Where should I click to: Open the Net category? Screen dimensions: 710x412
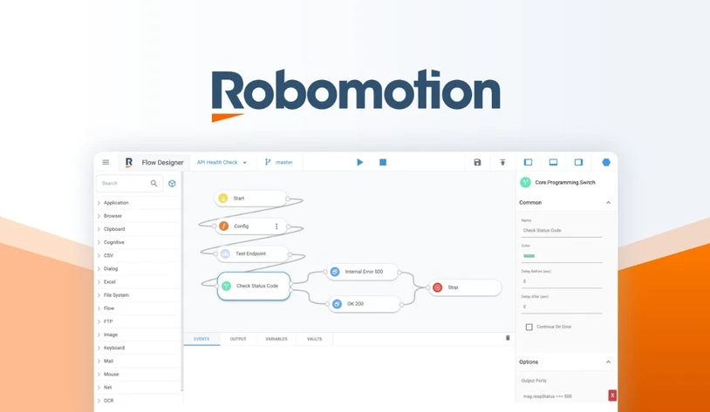pyautogui.click(x=138, y=387)
